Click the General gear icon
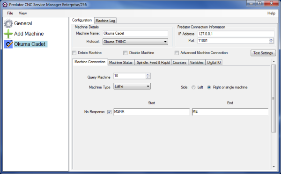This screenshot has width=281, height=174. pos(8,23)
